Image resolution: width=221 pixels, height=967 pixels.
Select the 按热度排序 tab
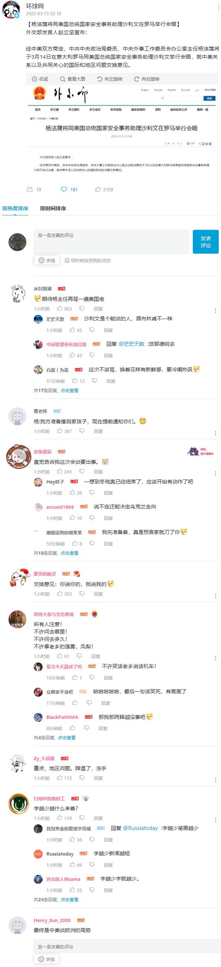point(15,208)
